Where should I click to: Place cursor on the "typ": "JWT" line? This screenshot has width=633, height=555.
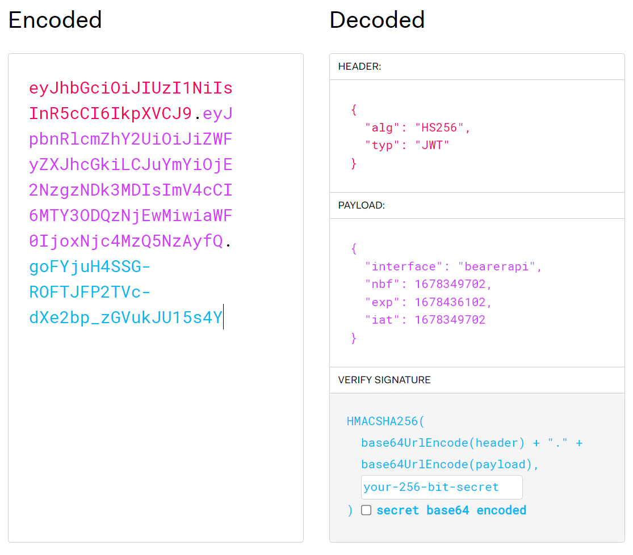[x=406, y=146]
